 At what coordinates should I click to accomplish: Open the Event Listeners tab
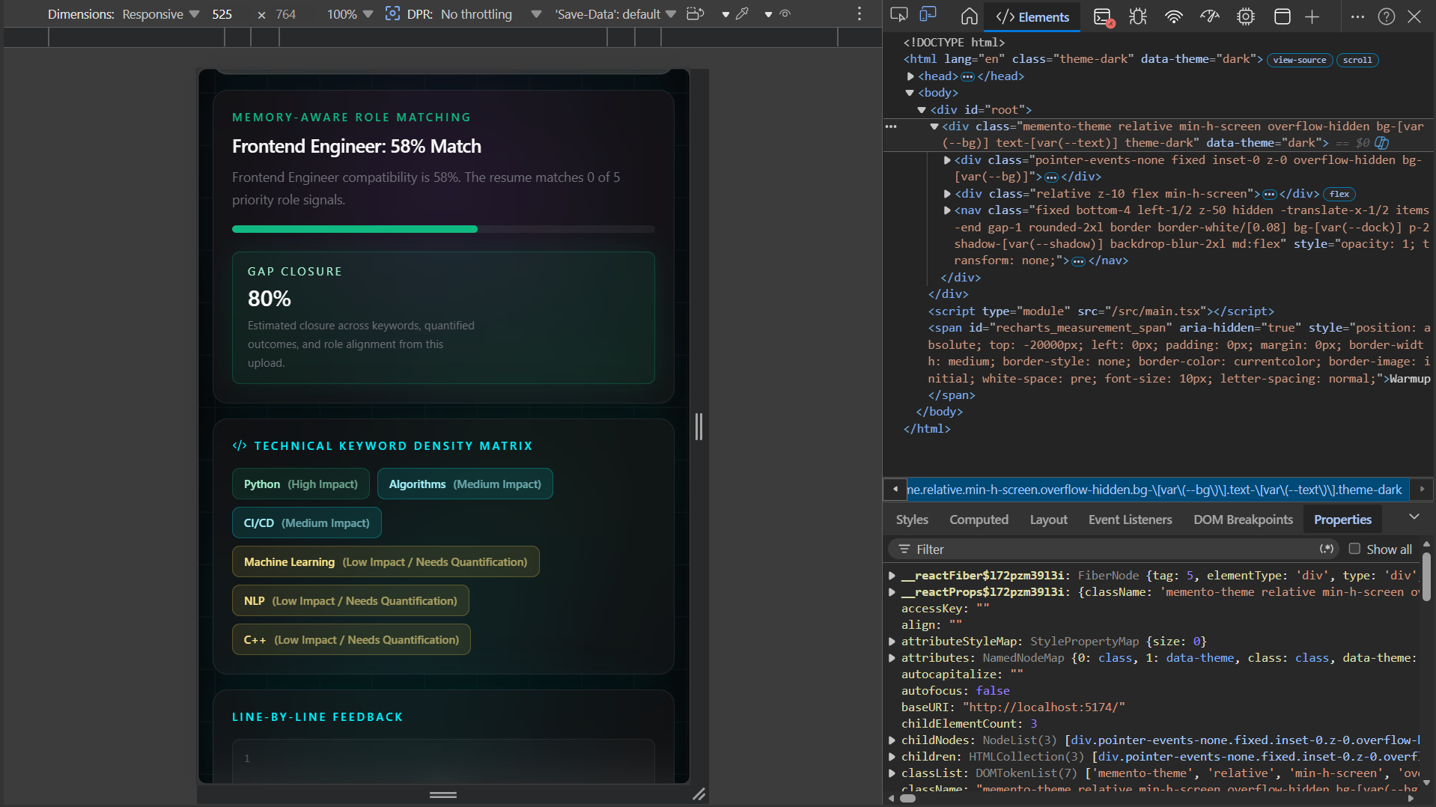(x=1130, y=520)
